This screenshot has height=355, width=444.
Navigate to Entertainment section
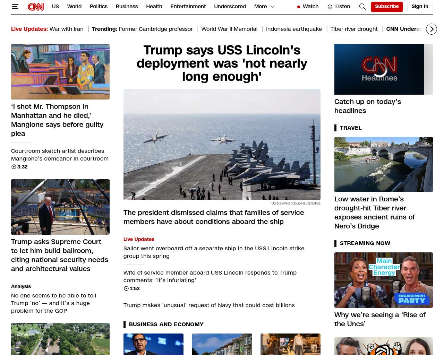pos(188,7)
